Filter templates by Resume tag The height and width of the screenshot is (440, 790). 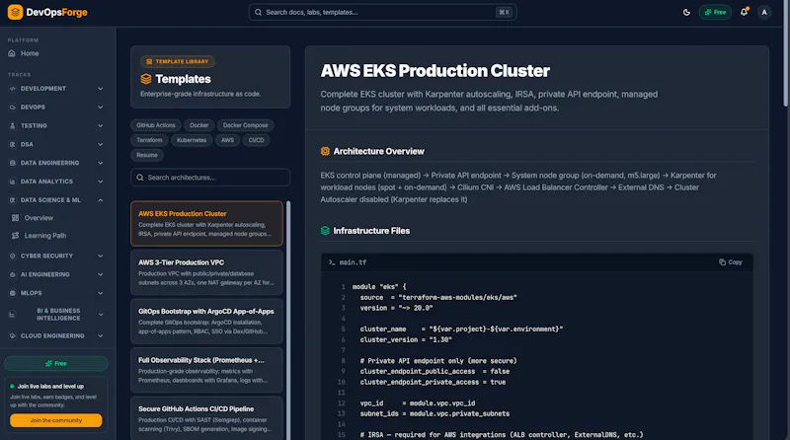(146, 155)
